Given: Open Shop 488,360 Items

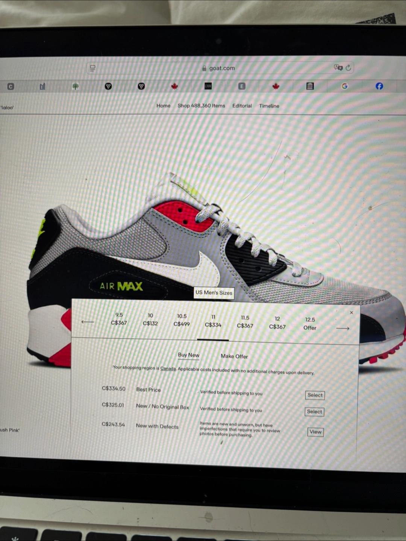Looking at the screenshot, I should (201, 106).
